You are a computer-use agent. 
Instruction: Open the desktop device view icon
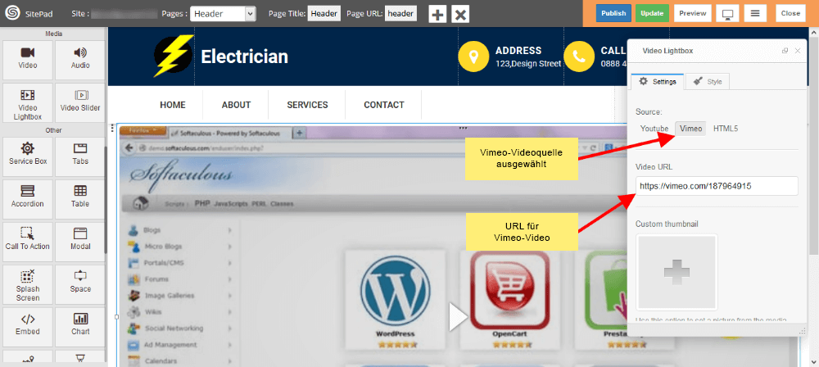pyautogui.click(x=727, y=14)
